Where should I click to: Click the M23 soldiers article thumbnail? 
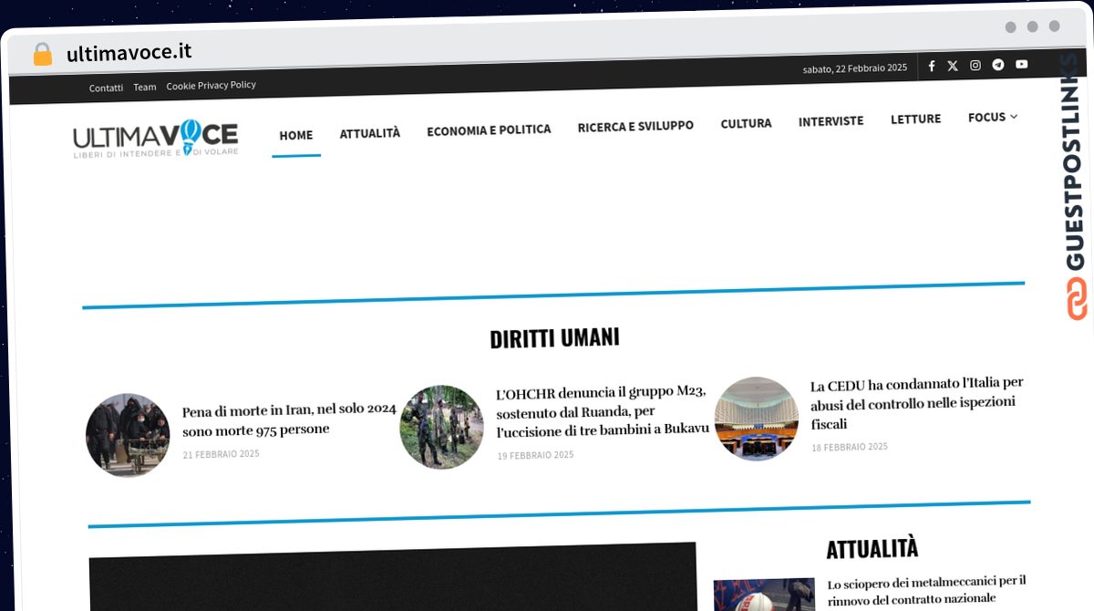pos(441,427)
